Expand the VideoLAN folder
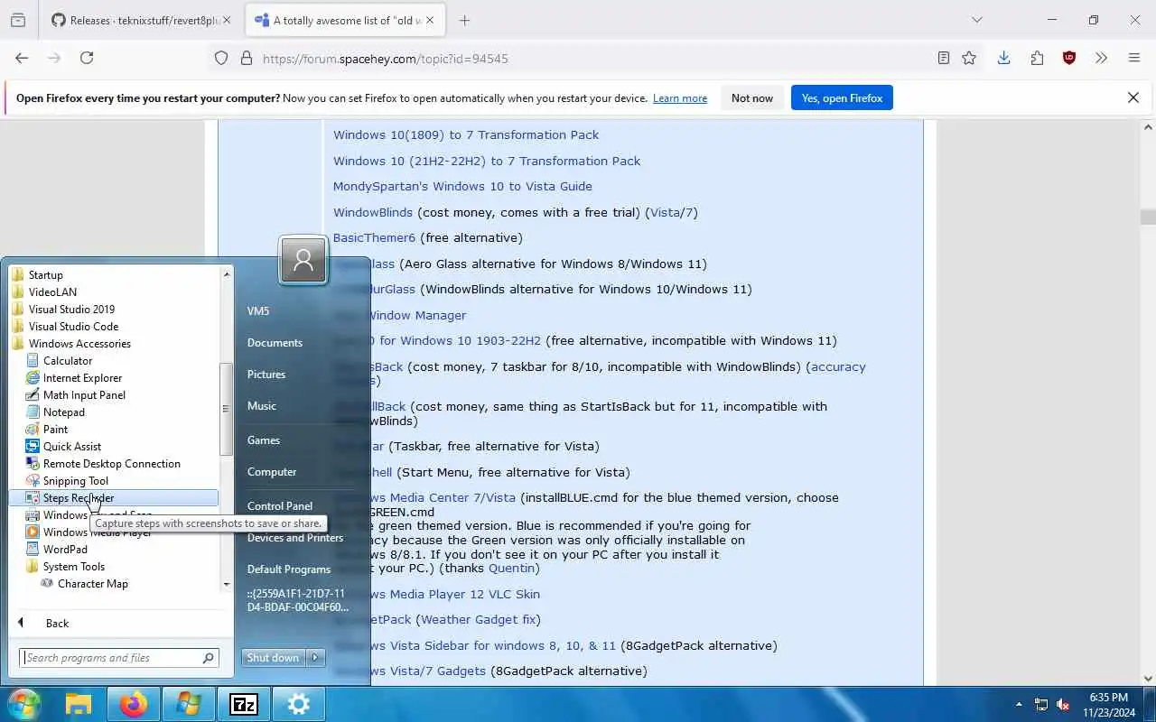The image size is (1156, 722). pos(45,292)
